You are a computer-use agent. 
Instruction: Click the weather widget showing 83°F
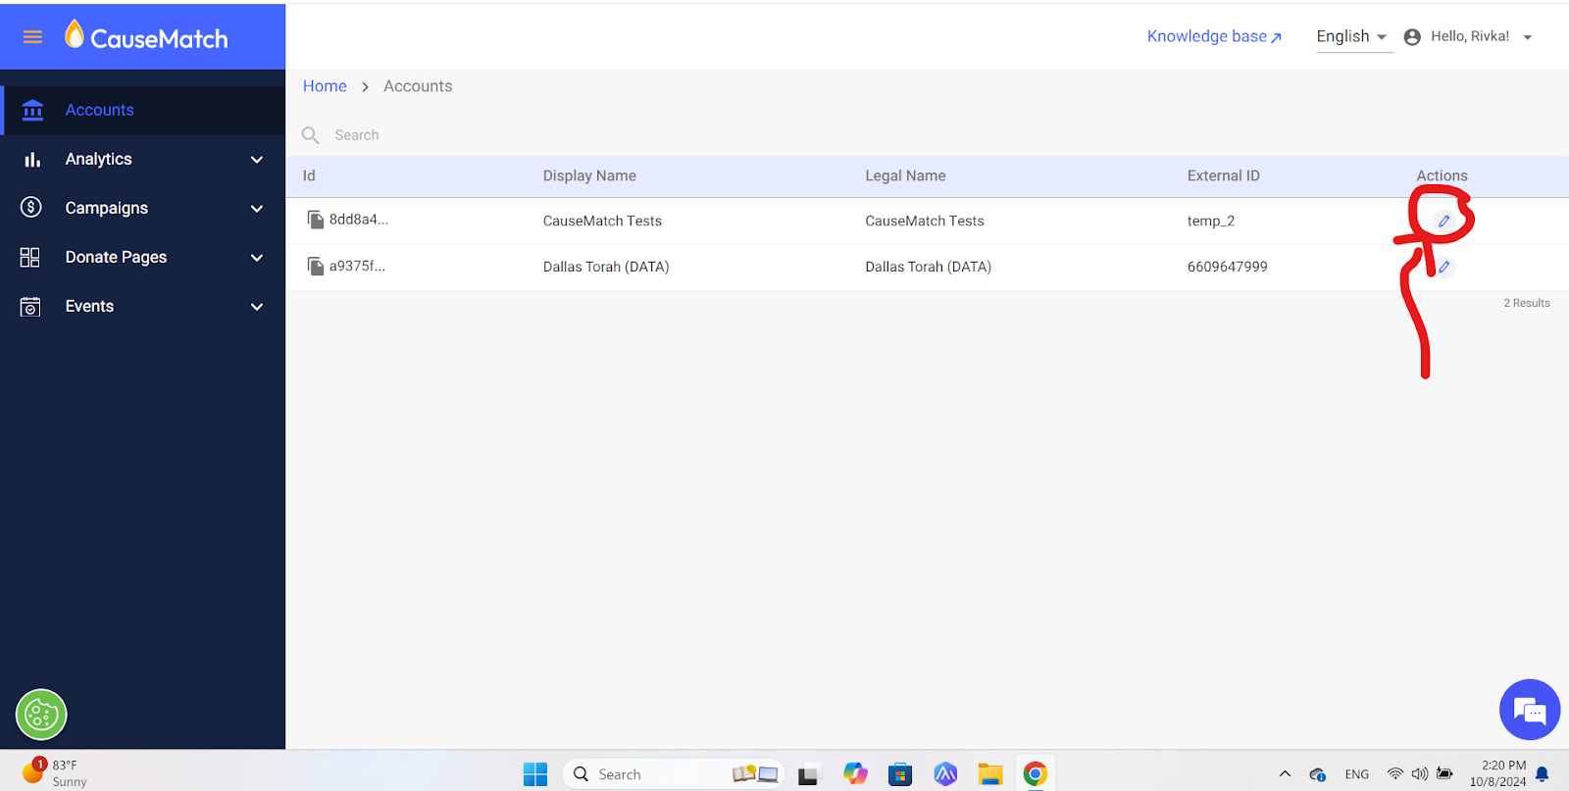(x=55, y=772)
